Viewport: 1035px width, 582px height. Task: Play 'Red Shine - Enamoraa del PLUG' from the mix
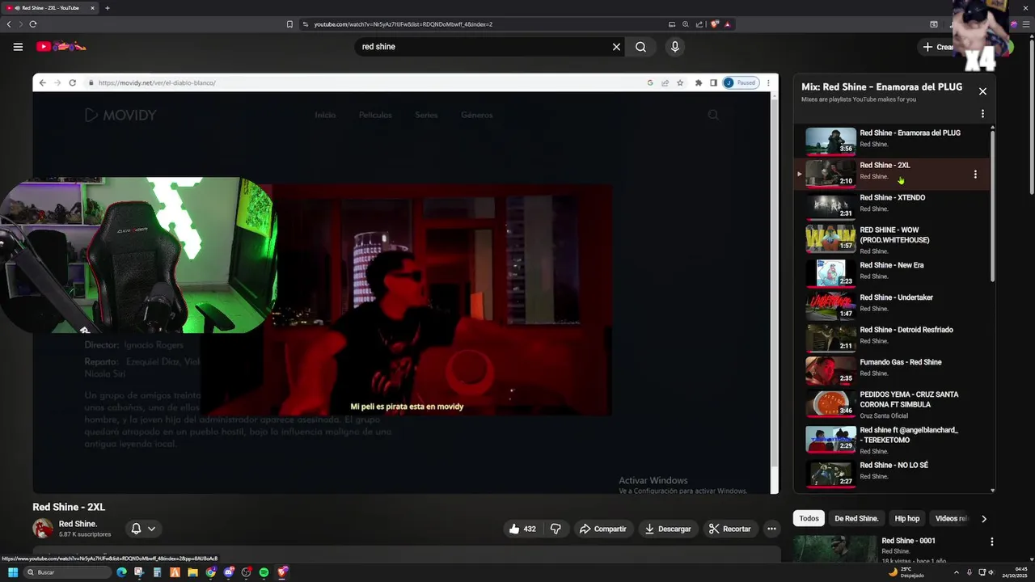[890, 141]
